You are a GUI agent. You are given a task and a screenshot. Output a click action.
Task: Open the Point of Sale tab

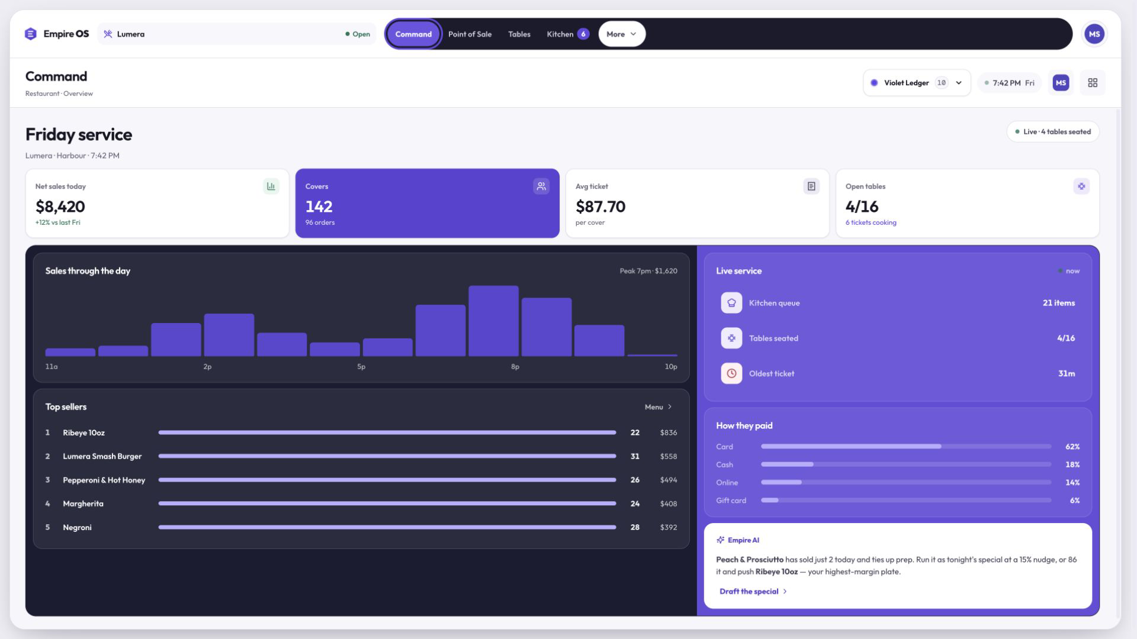click(x=470, y=34)
